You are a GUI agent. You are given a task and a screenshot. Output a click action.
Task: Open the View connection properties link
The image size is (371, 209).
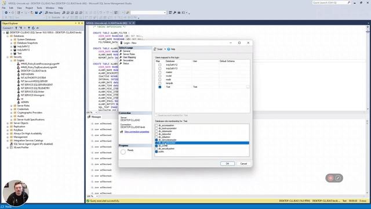137,132
